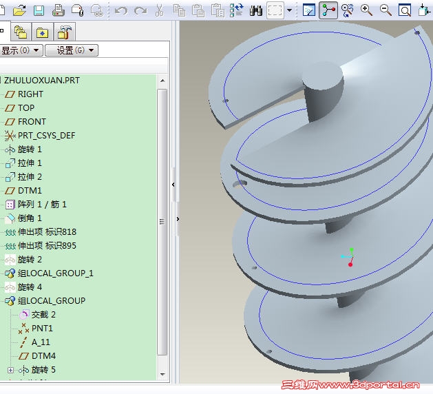Image resolution: width=433 pixels, height=394 pixels.
Task: Click the model tree vertical scrollbar thumb
Action: click(162, 222)
